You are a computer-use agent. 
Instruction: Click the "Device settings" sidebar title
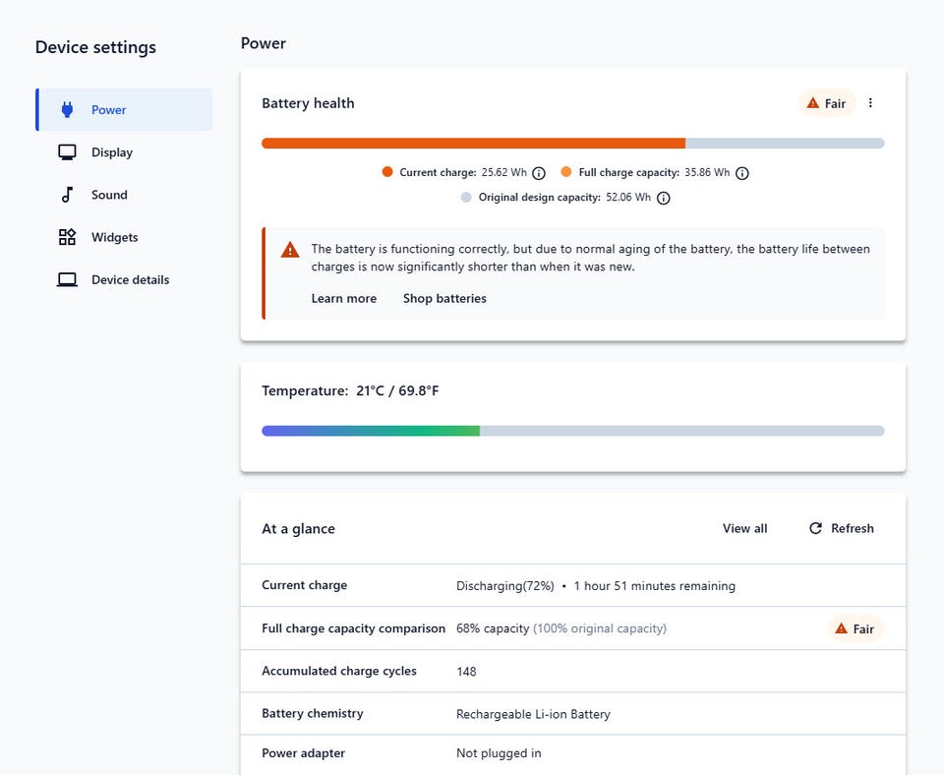pos(95,47)
